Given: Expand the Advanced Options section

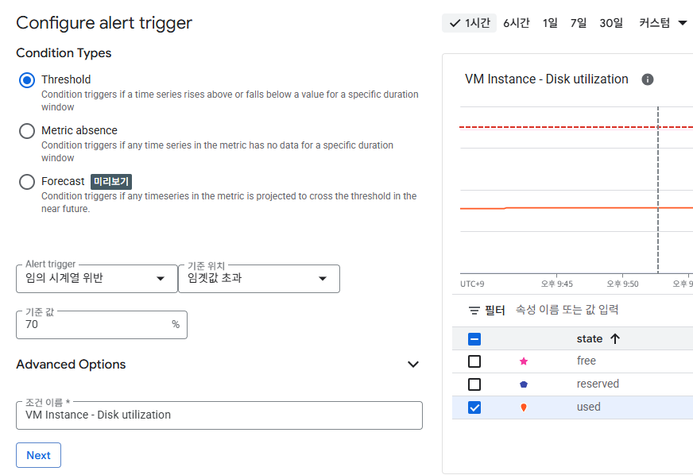Looking at the screenshot, I should point(412,365).
